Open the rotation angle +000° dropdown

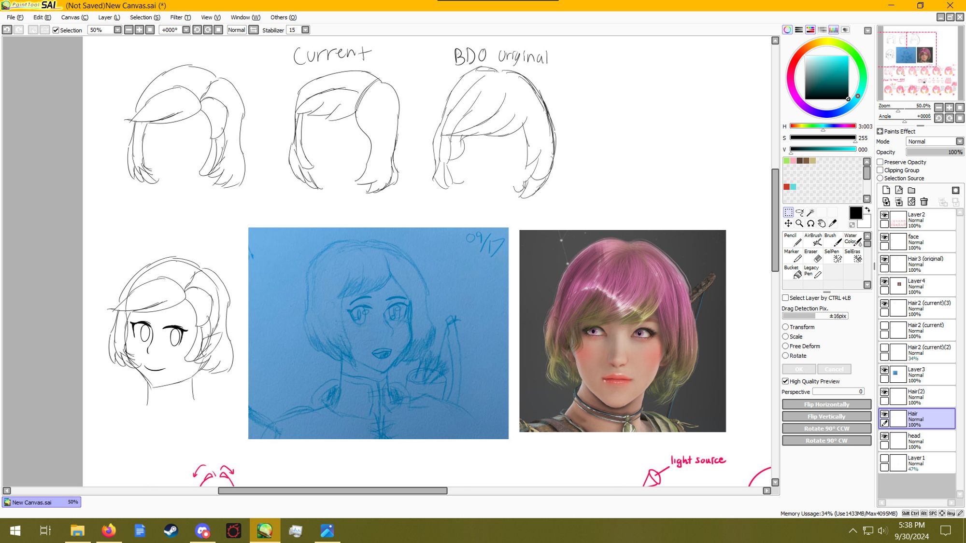(x=186, y=30)
